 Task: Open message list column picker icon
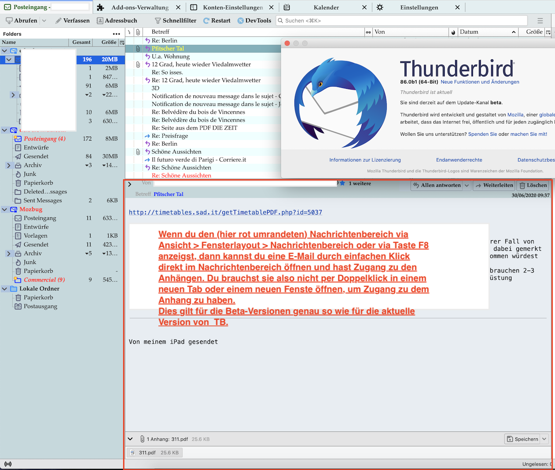click(x=548, y=32)
